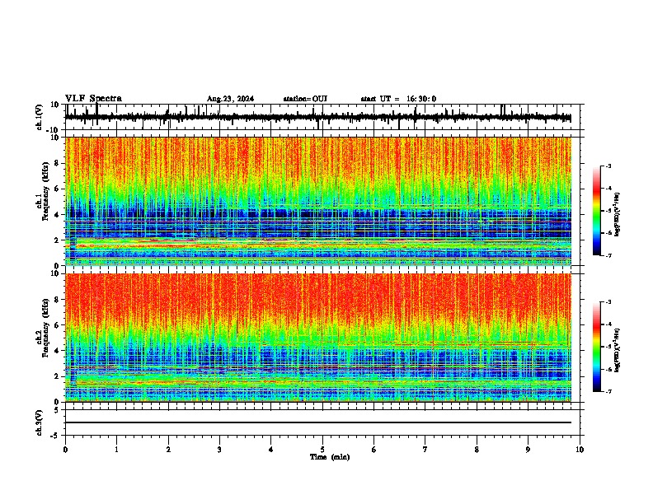
Task: Click inside the ch.2 spectrogram plot
Action: coord(318,338)
